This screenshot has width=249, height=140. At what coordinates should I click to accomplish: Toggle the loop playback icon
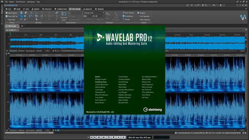[x=109, y=137]
